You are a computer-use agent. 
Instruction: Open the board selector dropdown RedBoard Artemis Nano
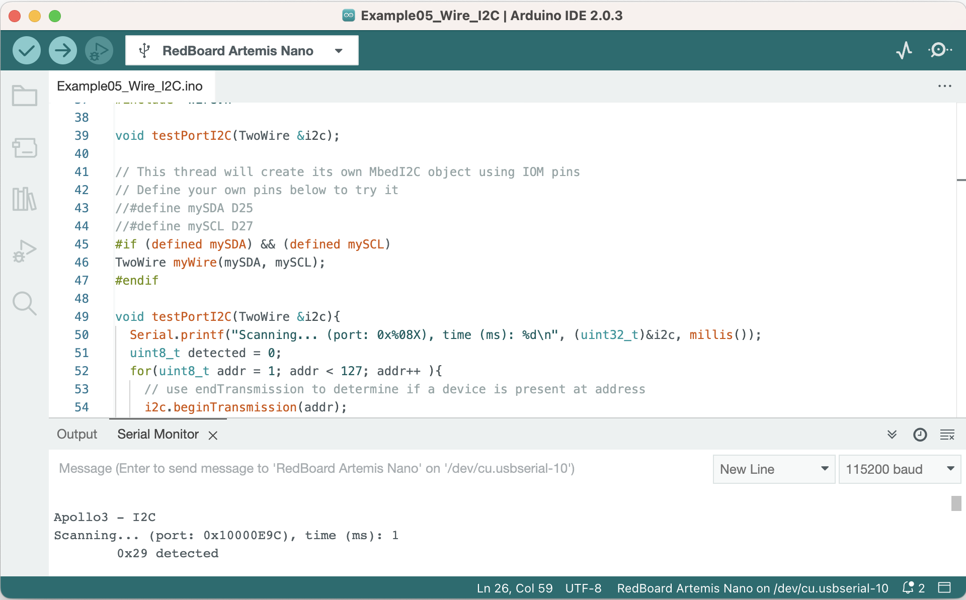(242, 50)
